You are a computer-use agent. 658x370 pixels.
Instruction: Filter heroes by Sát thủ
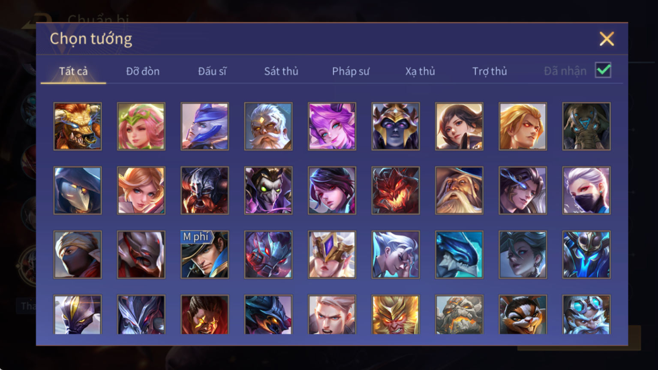click(281, 71)
